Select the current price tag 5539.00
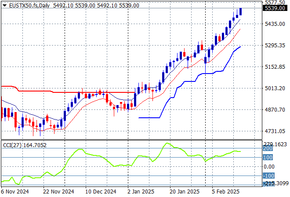Image resolution: width=290 pixels, height=197 pixels. pos(276,8)
